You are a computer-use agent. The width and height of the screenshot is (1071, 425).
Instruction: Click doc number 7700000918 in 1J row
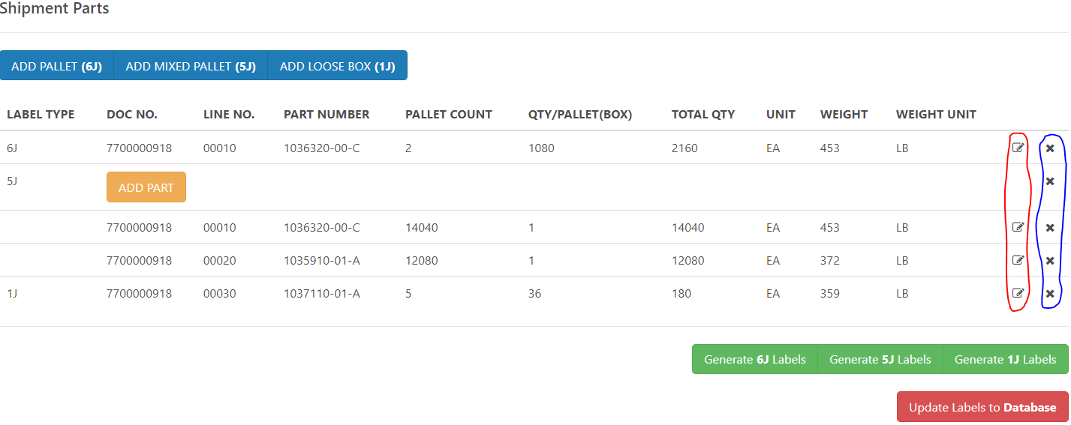click(139, 294)
